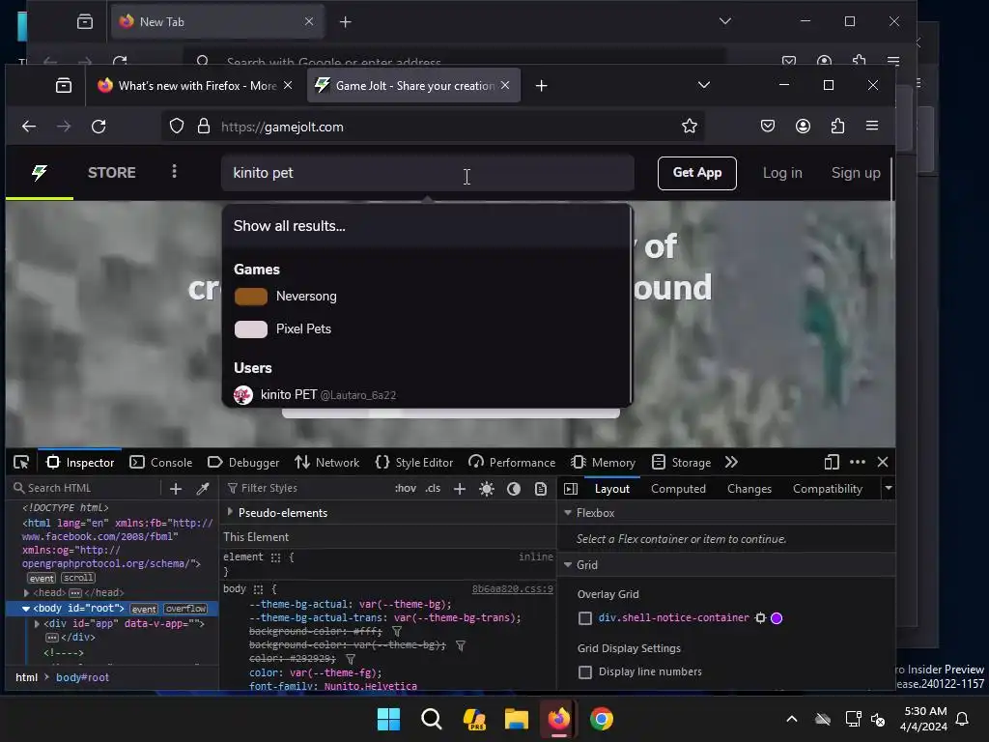The width and height of the screenshot is (989, 742).
Task: Collapse the Grid section
Action: (x=568, y=564)
